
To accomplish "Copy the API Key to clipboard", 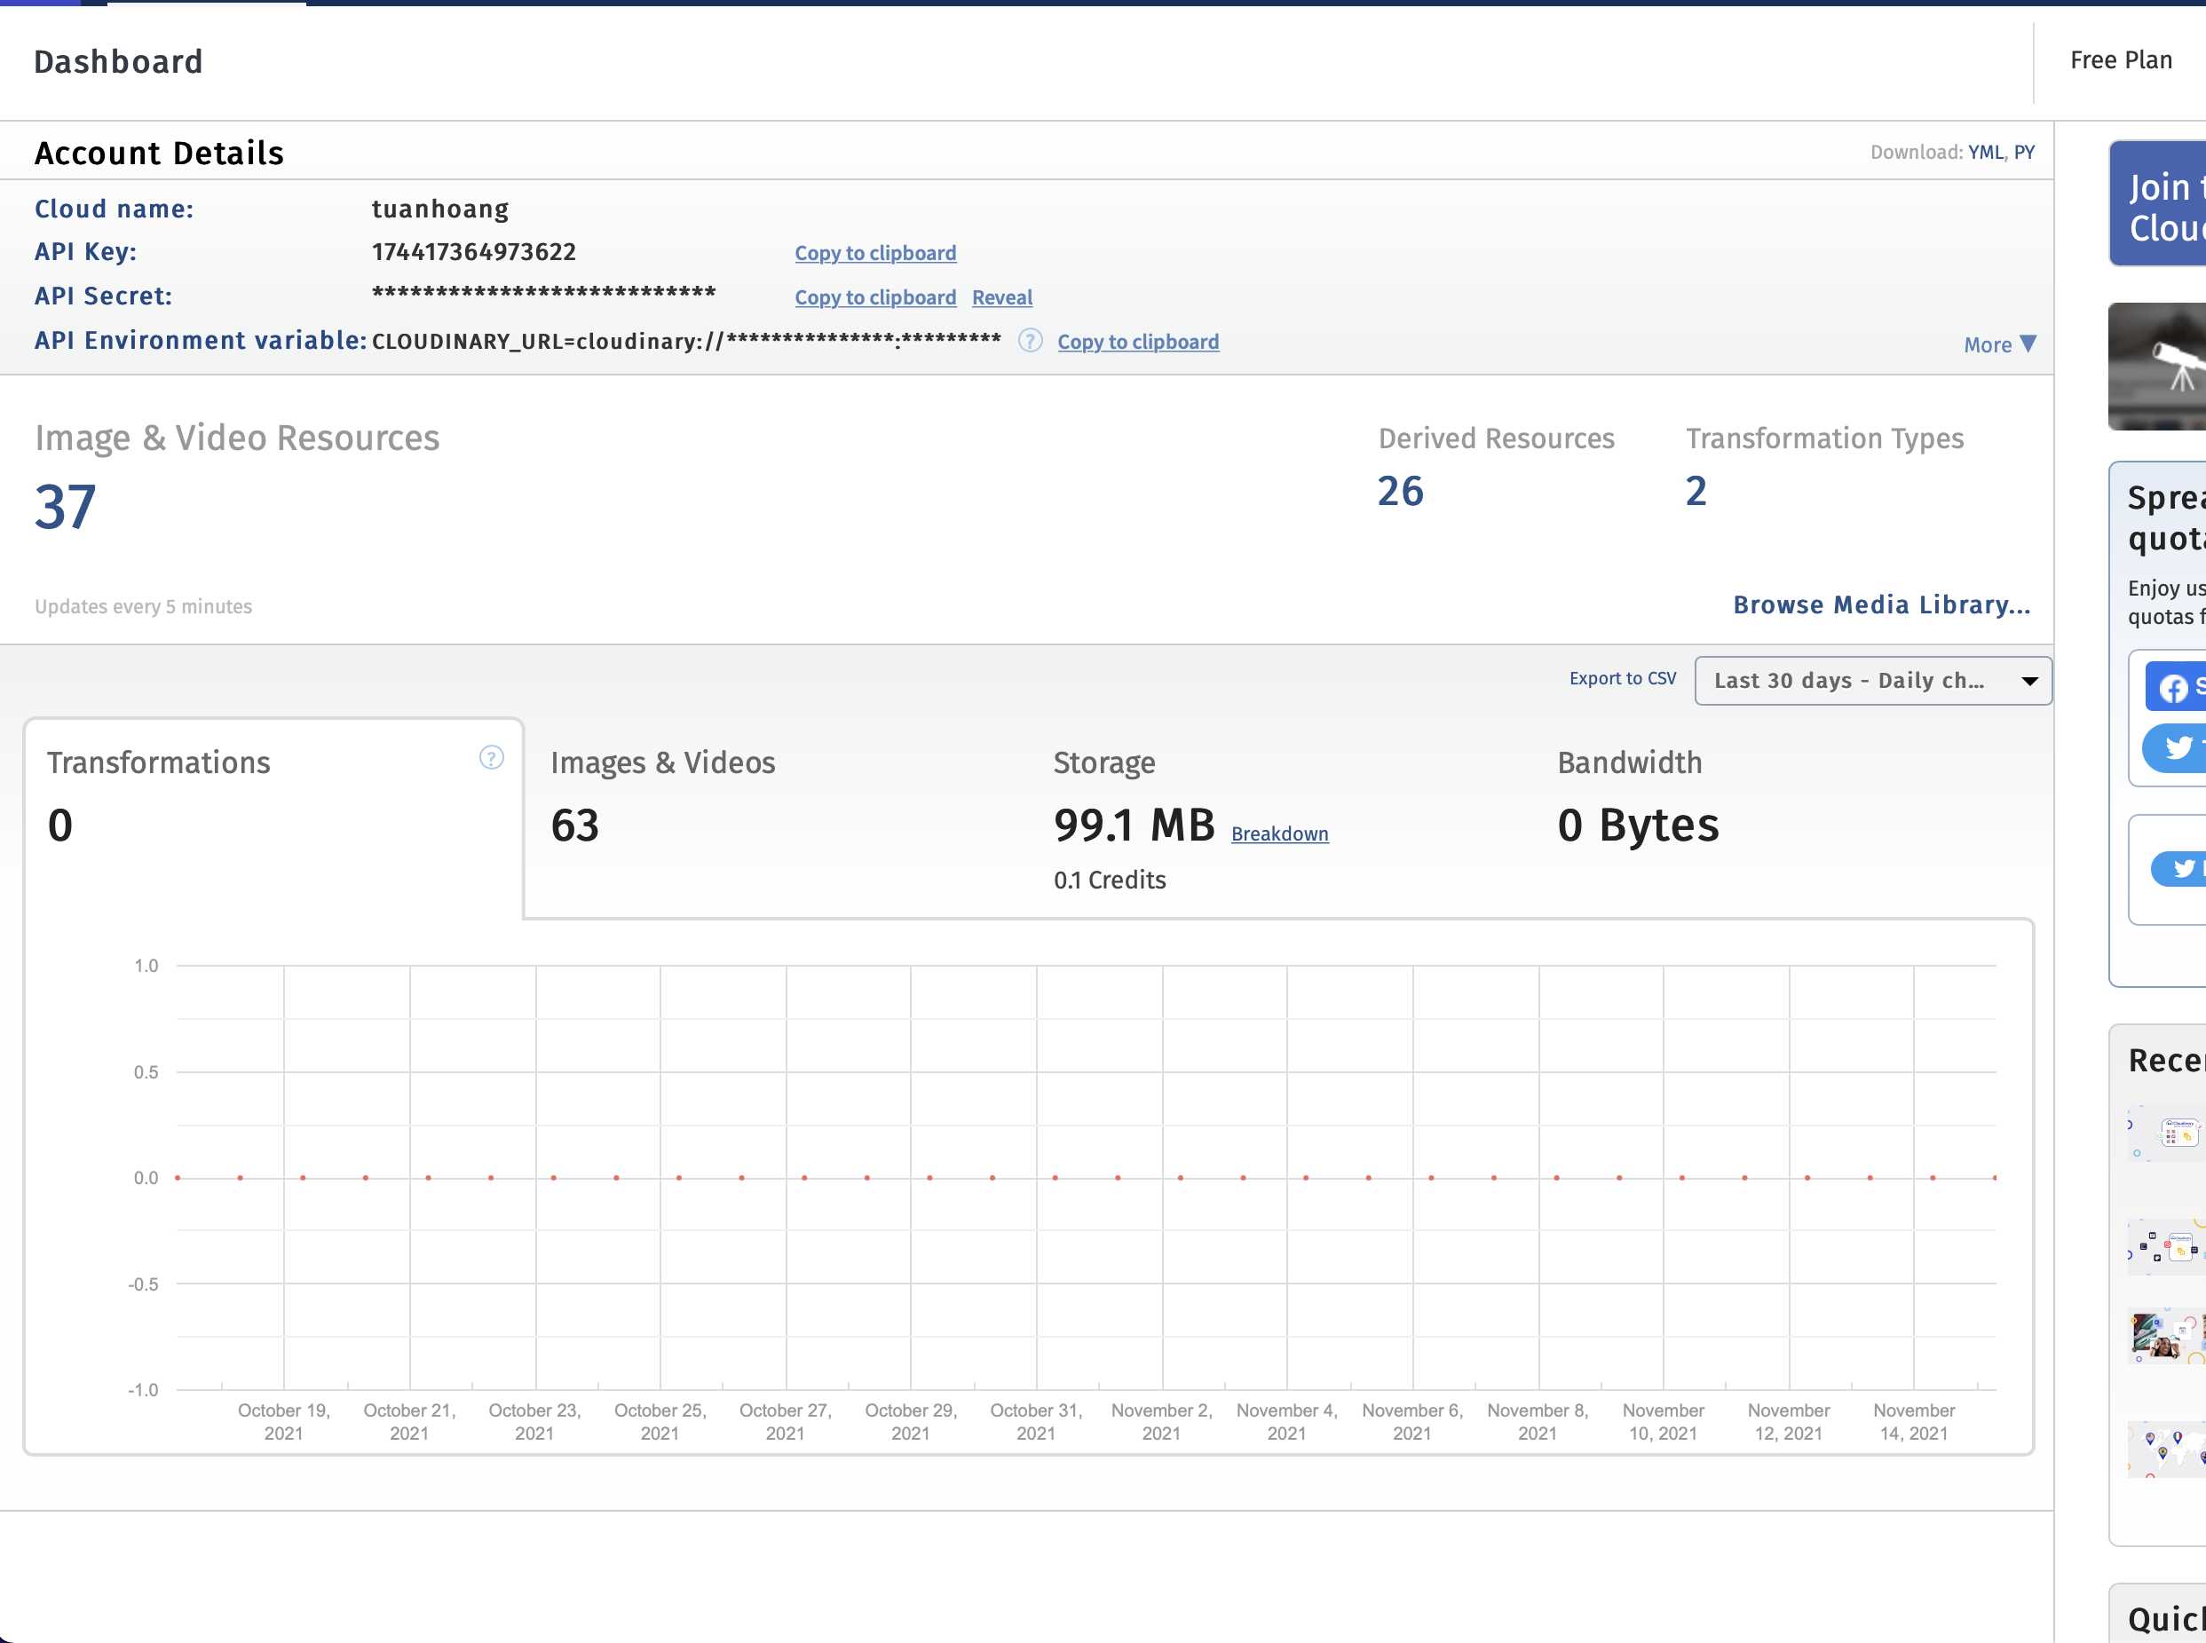I will point(875,253).
